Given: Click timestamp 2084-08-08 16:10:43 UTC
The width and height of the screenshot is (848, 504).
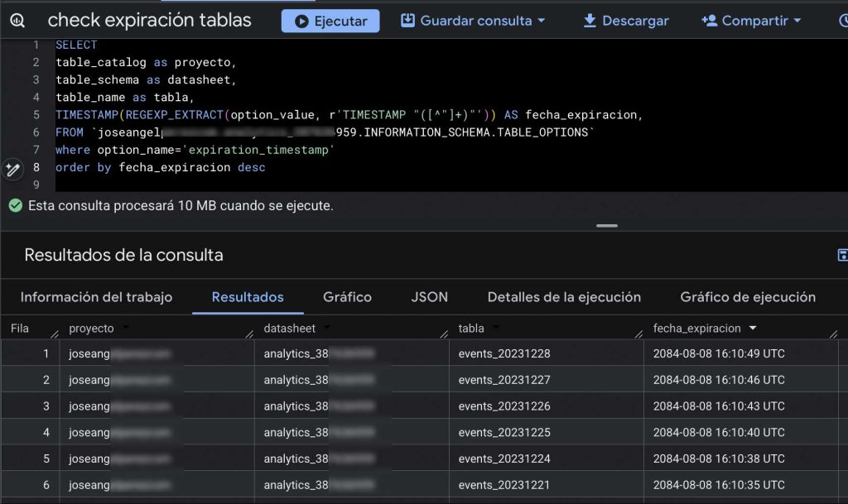Looking at the screenshot, I should (x=719, y=406).
